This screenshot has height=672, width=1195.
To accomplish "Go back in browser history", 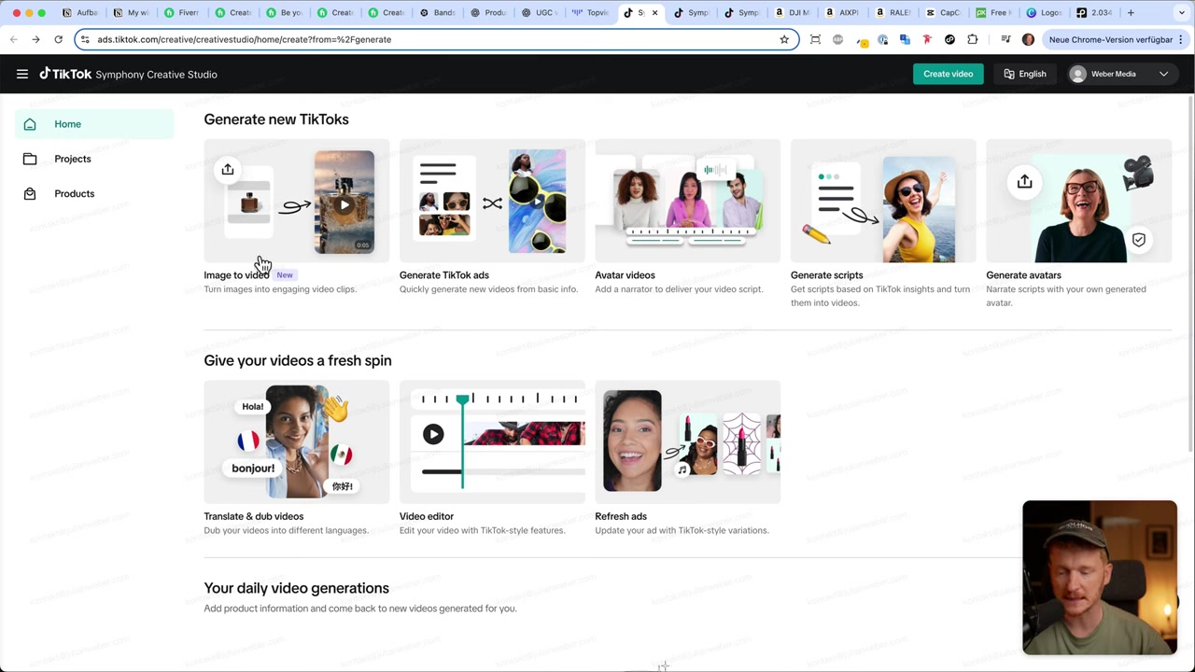I will tap(13, 39).
